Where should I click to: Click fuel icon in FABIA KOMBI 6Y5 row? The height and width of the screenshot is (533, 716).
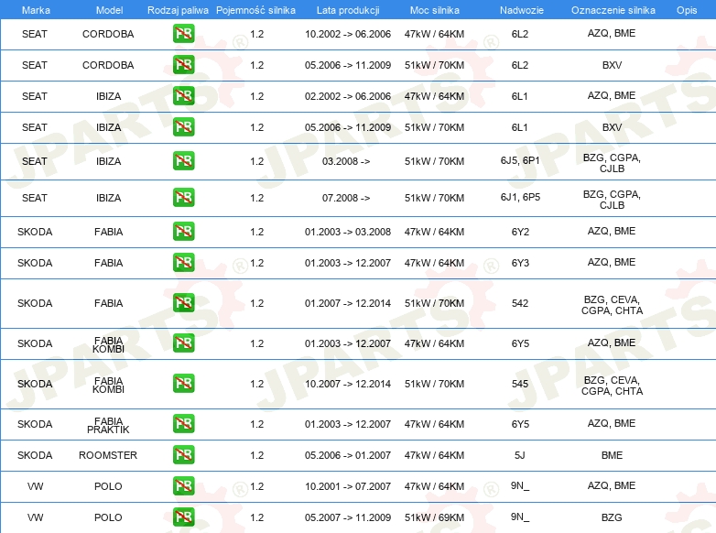[183, 343]
